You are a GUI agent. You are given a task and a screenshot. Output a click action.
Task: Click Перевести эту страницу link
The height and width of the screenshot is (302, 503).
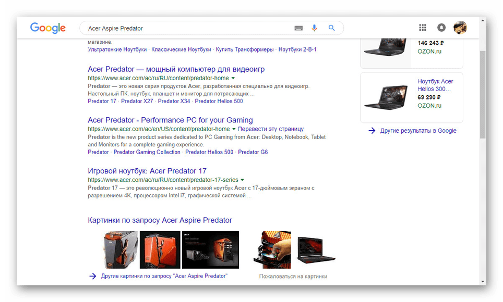271,129
